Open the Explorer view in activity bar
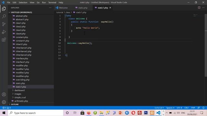Image resolution: width=207 pixels, height=116 pixels. [x=4, y=9]
